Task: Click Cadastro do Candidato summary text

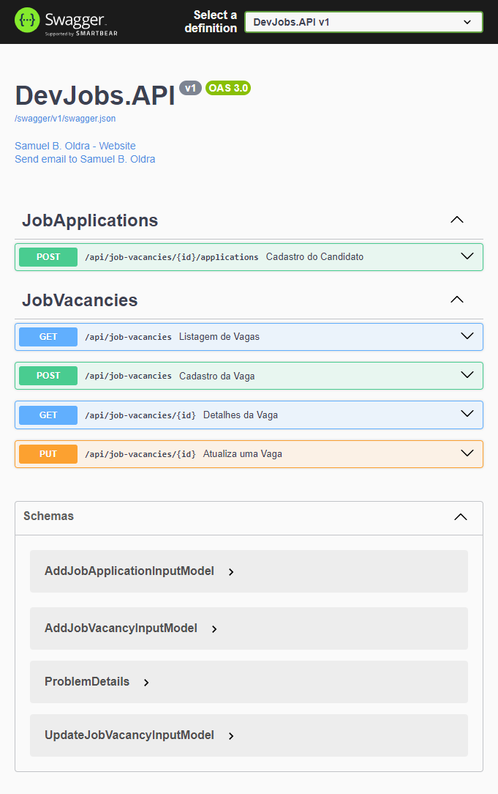Action: [314, 257]
